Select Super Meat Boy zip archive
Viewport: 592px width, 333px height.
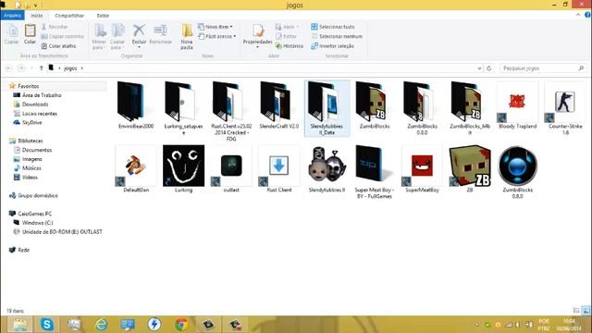click(375, 172)
